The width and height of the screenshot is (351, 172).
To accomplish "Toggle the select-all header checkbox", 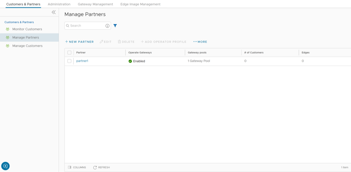I will coord(69,53).
